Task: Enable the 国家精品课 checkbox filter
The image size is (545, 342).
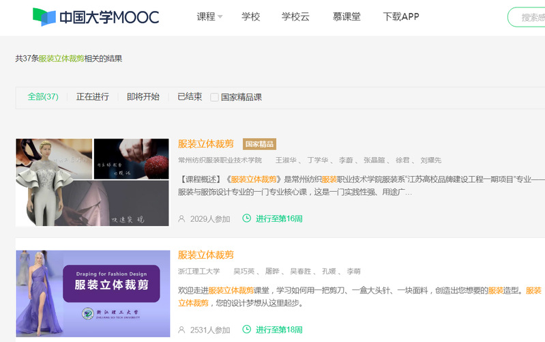Action: coord(215,97)
